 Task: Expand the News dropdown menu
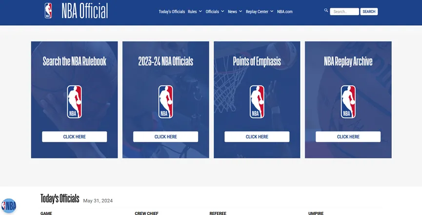[235, 12]
